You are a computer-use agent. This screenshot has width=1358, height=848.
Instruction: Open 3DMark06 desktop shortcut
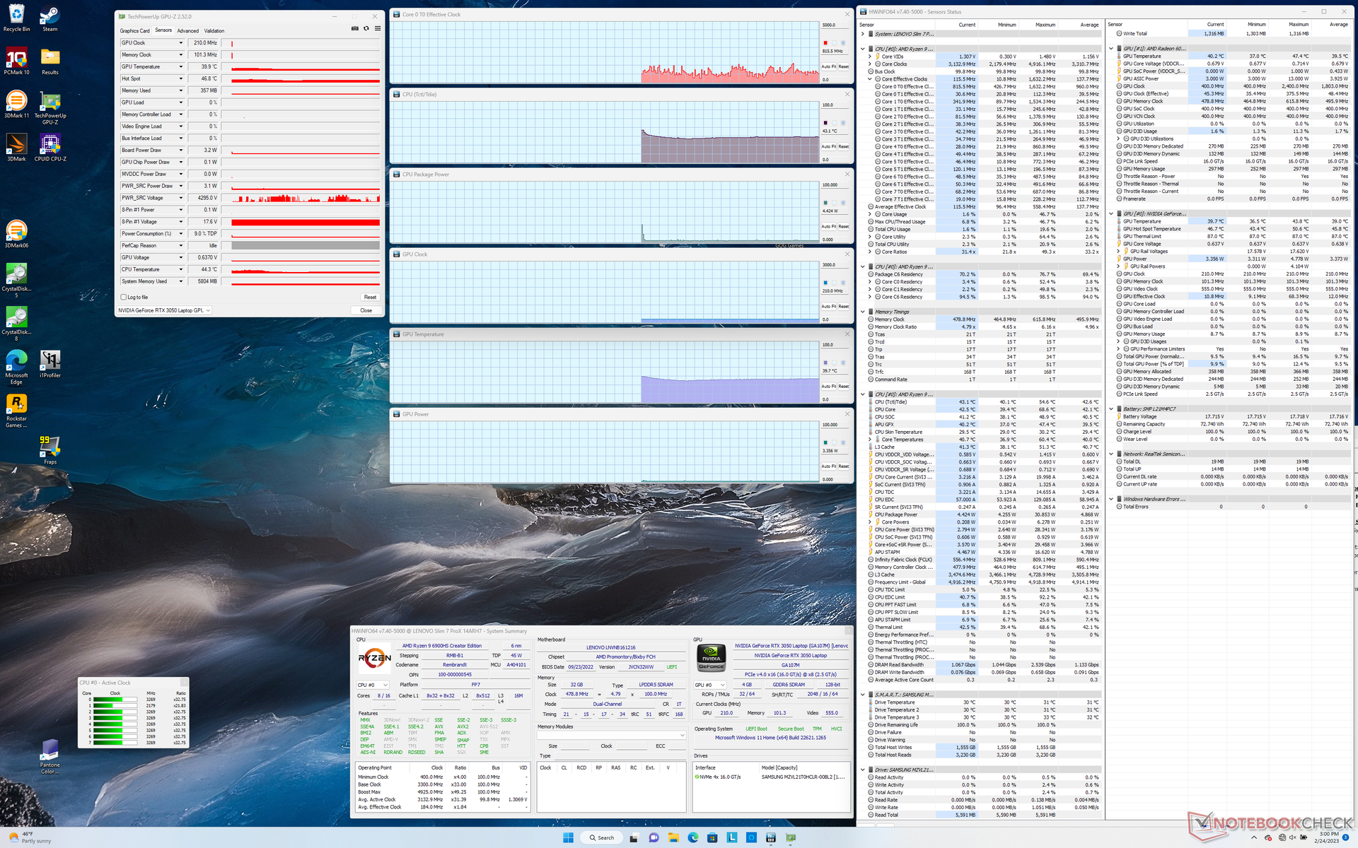click(16, 234)
